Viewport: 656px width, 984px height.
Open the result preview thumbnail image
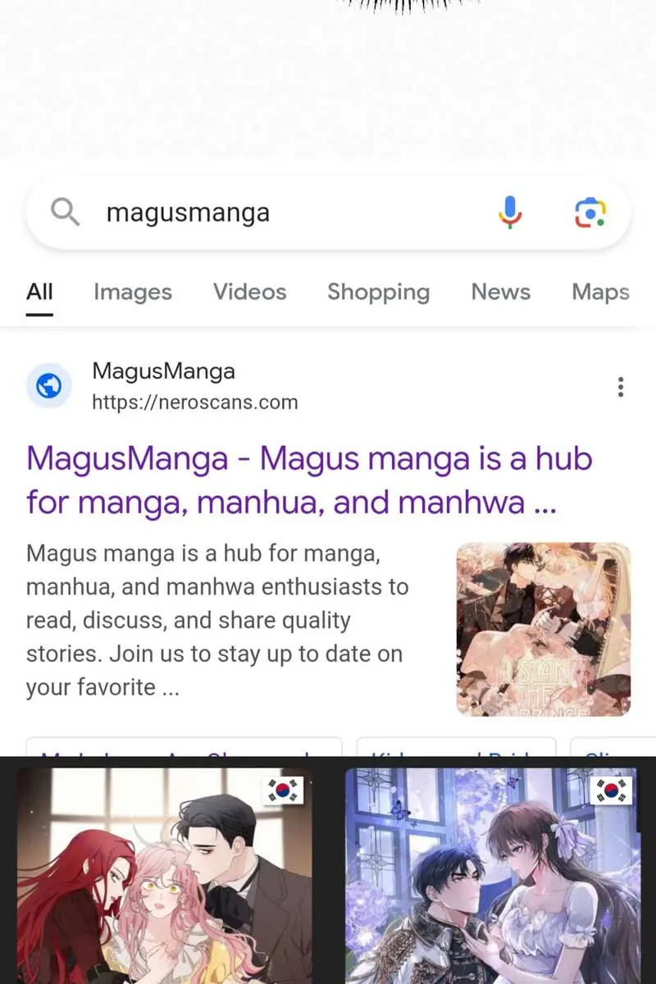(544, 628)
